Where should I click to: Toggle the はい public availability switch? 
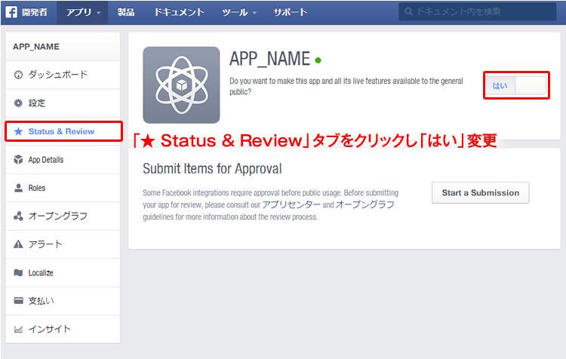point(516,85)
